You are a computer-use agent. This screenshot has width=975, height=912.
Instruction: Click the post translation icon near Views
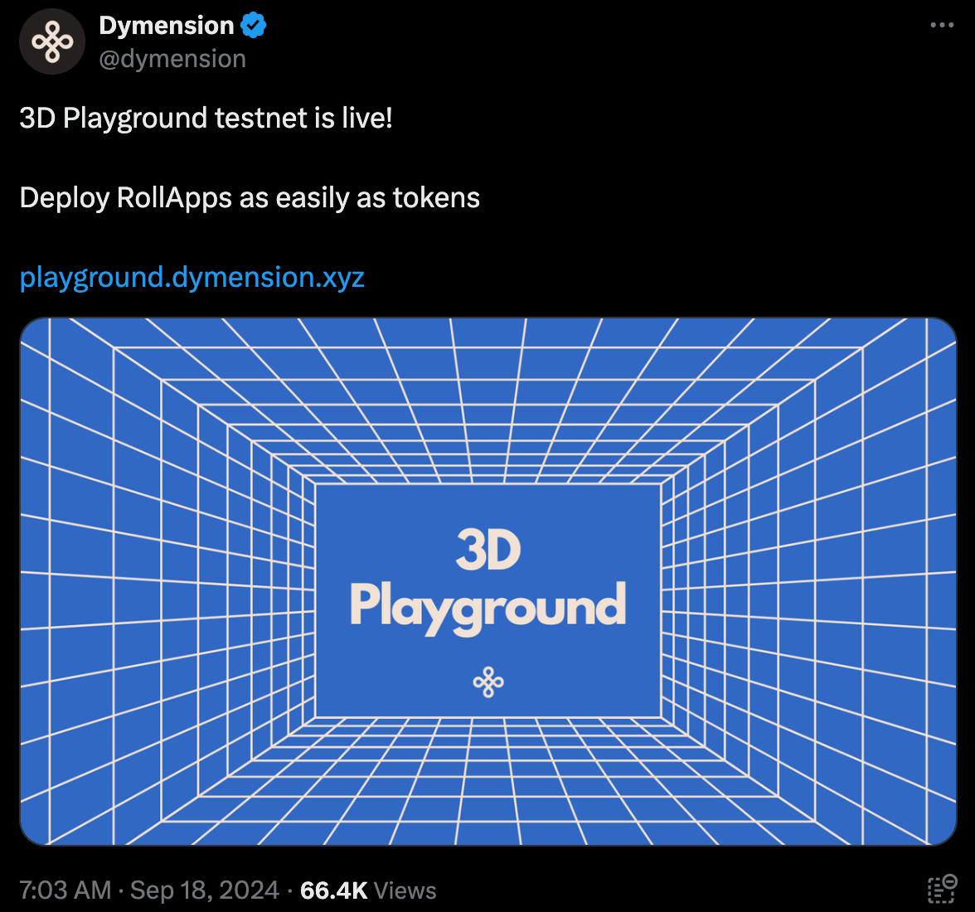point(942,889)
